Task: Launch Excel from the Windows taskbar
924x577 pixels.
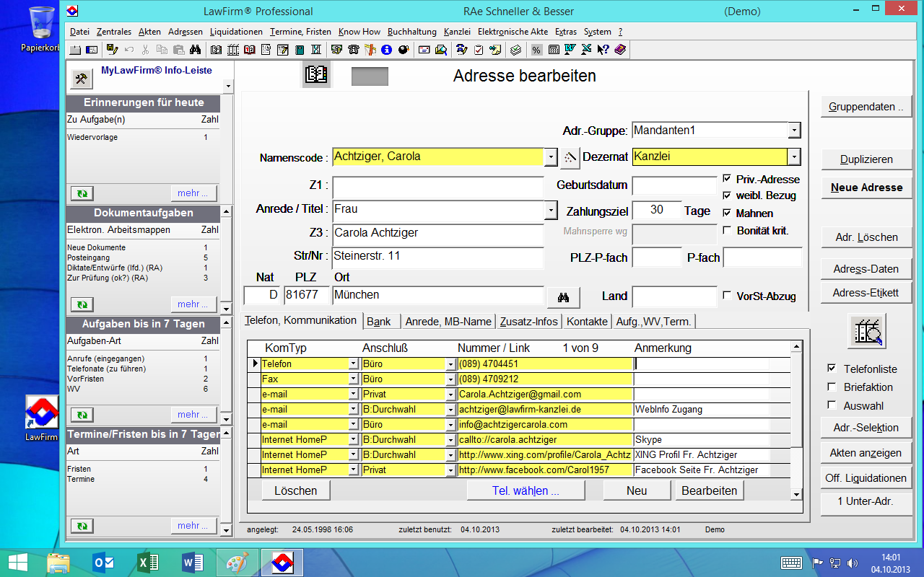Action: (x=148, y=562)
